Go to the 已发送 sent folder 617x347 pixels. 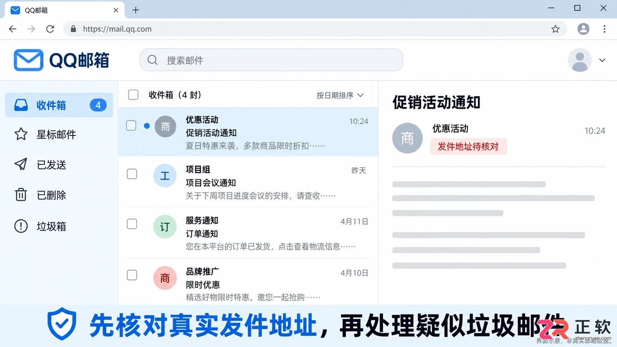pyautogui.click(x=59, y=165)
